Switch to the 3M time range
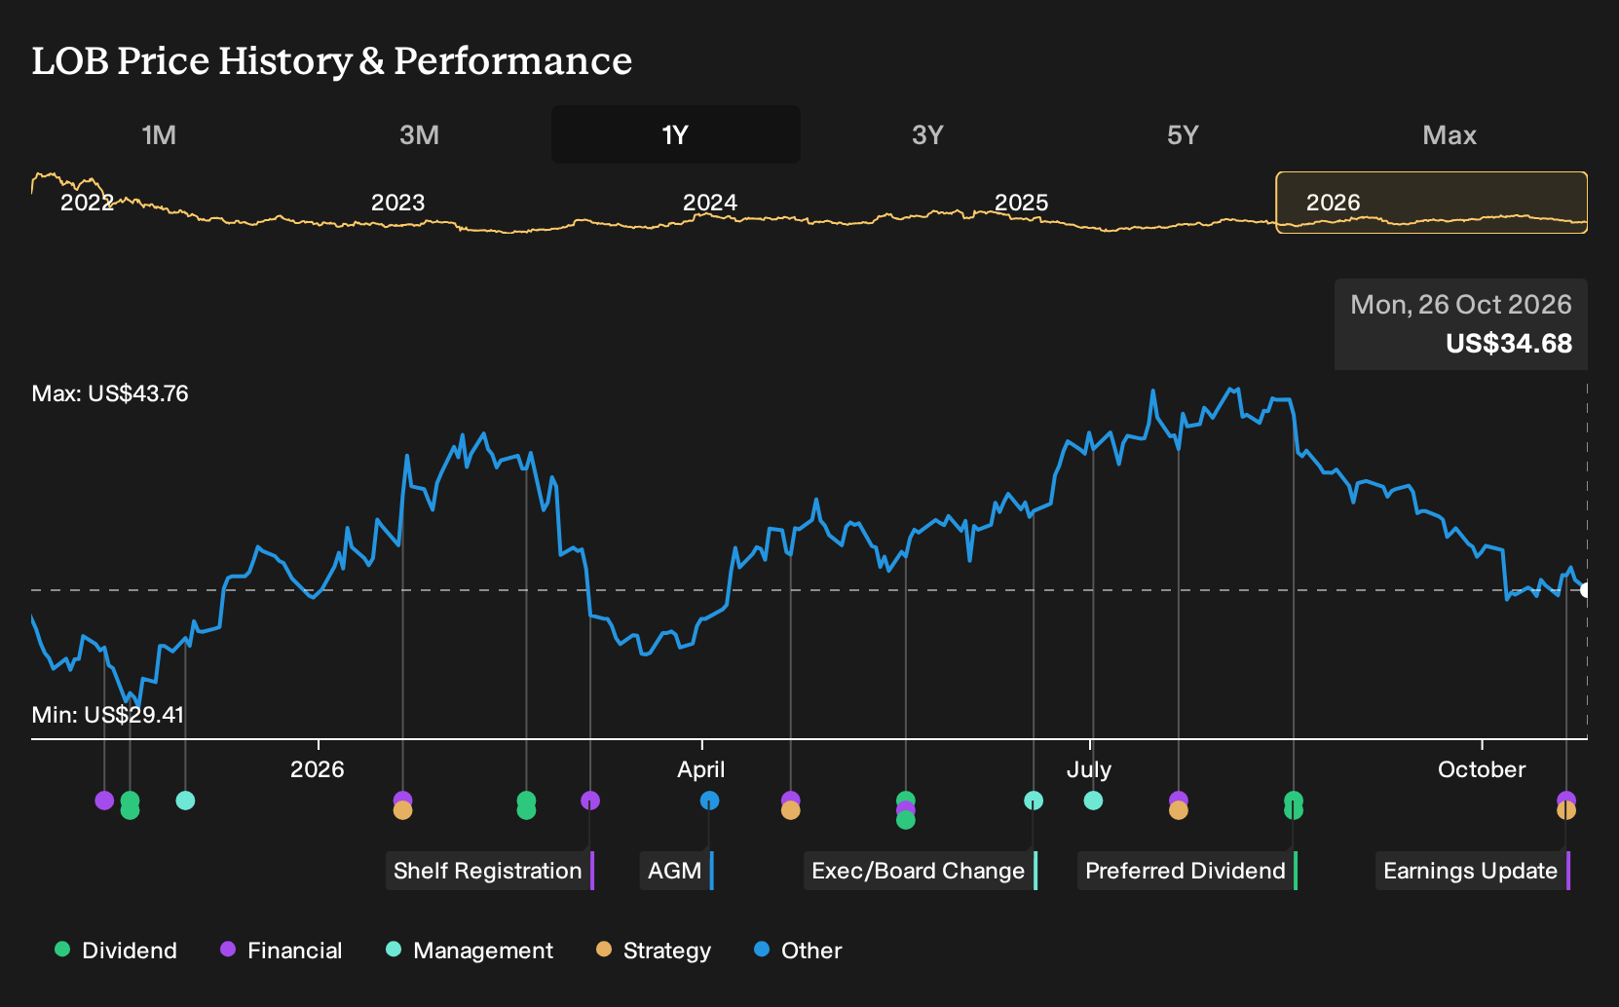The width and height of the screenshot is (1619, 1007). click(419, 134)
